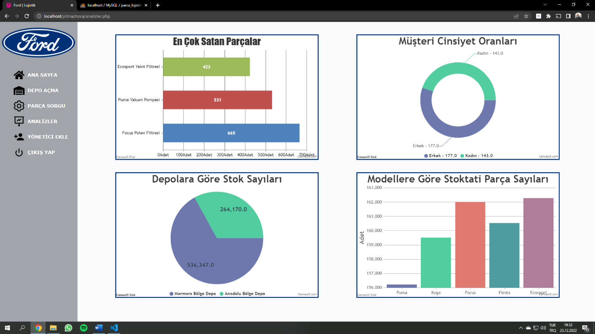This screenshot has width=595, height=334.
Task: Open the CanvasJS.com link in gender chart
Action: (548, 157)
